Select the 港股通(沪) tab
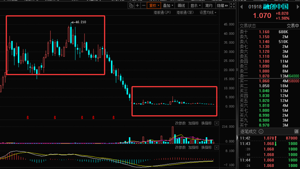 162,13
